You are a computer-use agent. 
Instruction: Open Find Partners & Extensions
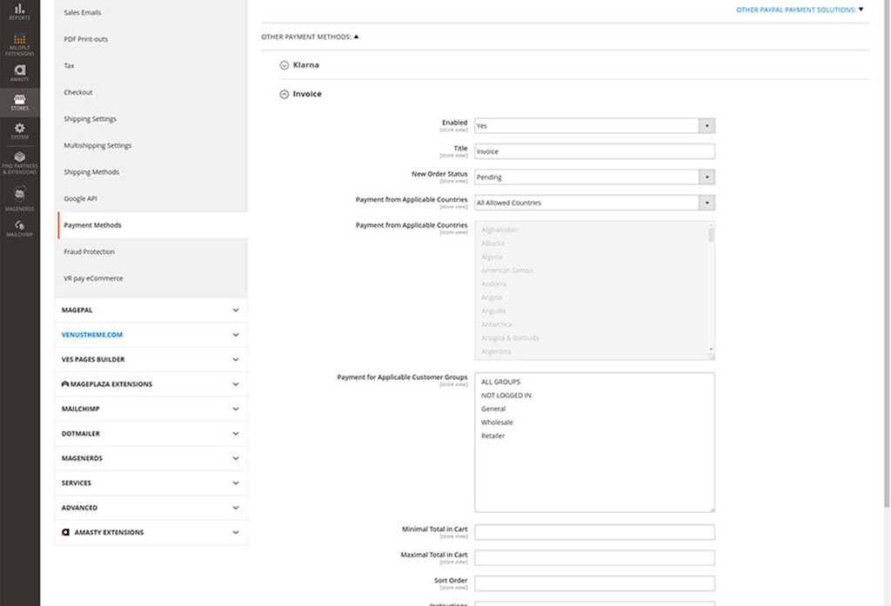pos(19,163)
